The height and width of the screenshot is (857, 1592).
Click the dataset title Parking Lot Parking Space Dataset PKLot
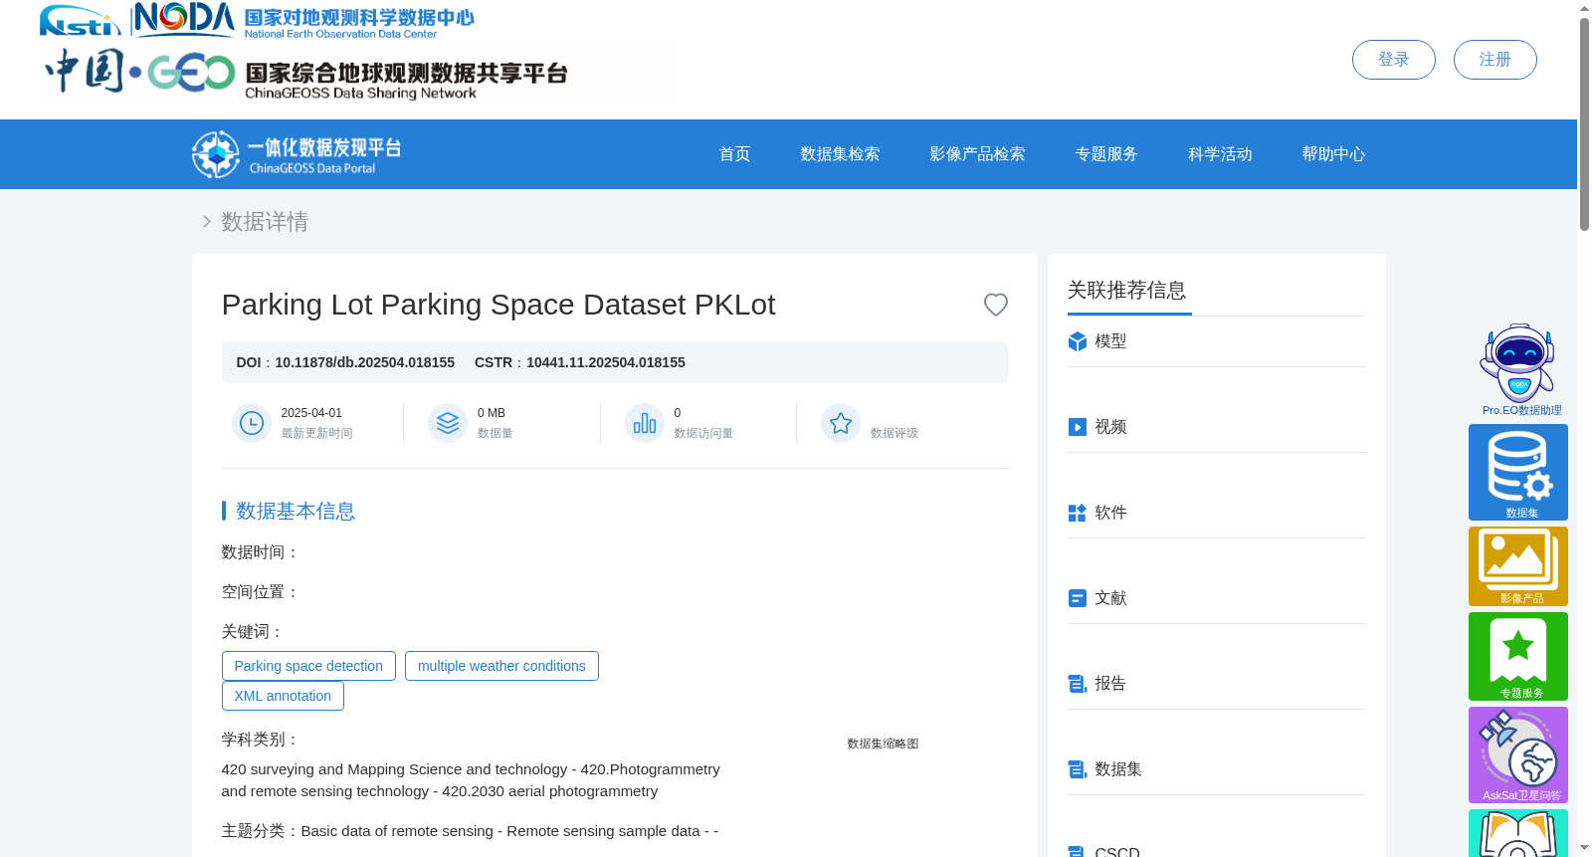[498, 305]
